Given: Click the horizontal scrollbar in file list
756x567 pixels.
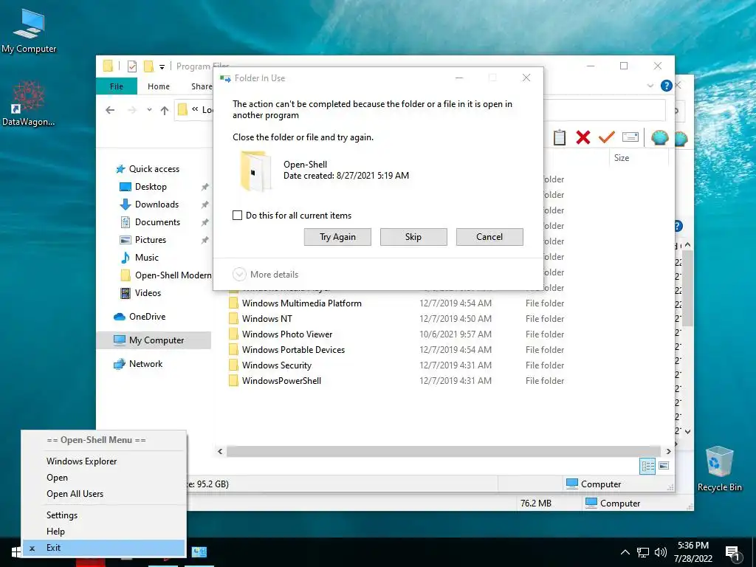Looking at the screenshot, I should click(444, 451).
